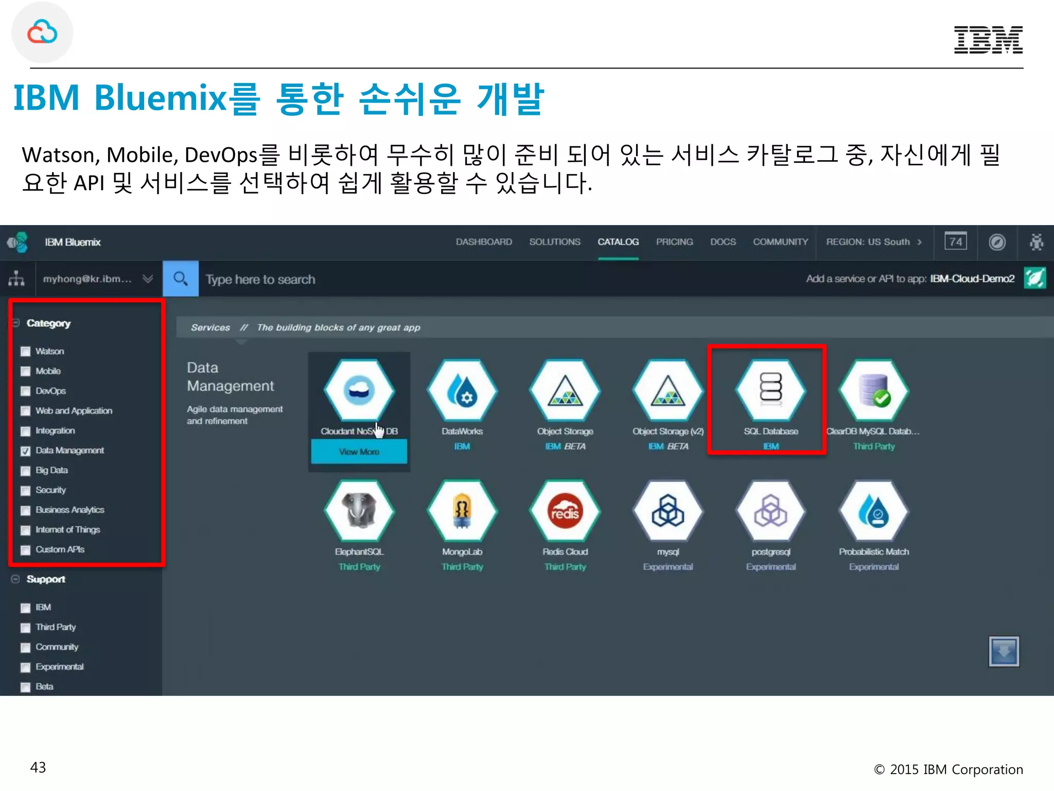Click the Services breadcrumb label
The image size is (1054, 791).
(x=210, y=328)
